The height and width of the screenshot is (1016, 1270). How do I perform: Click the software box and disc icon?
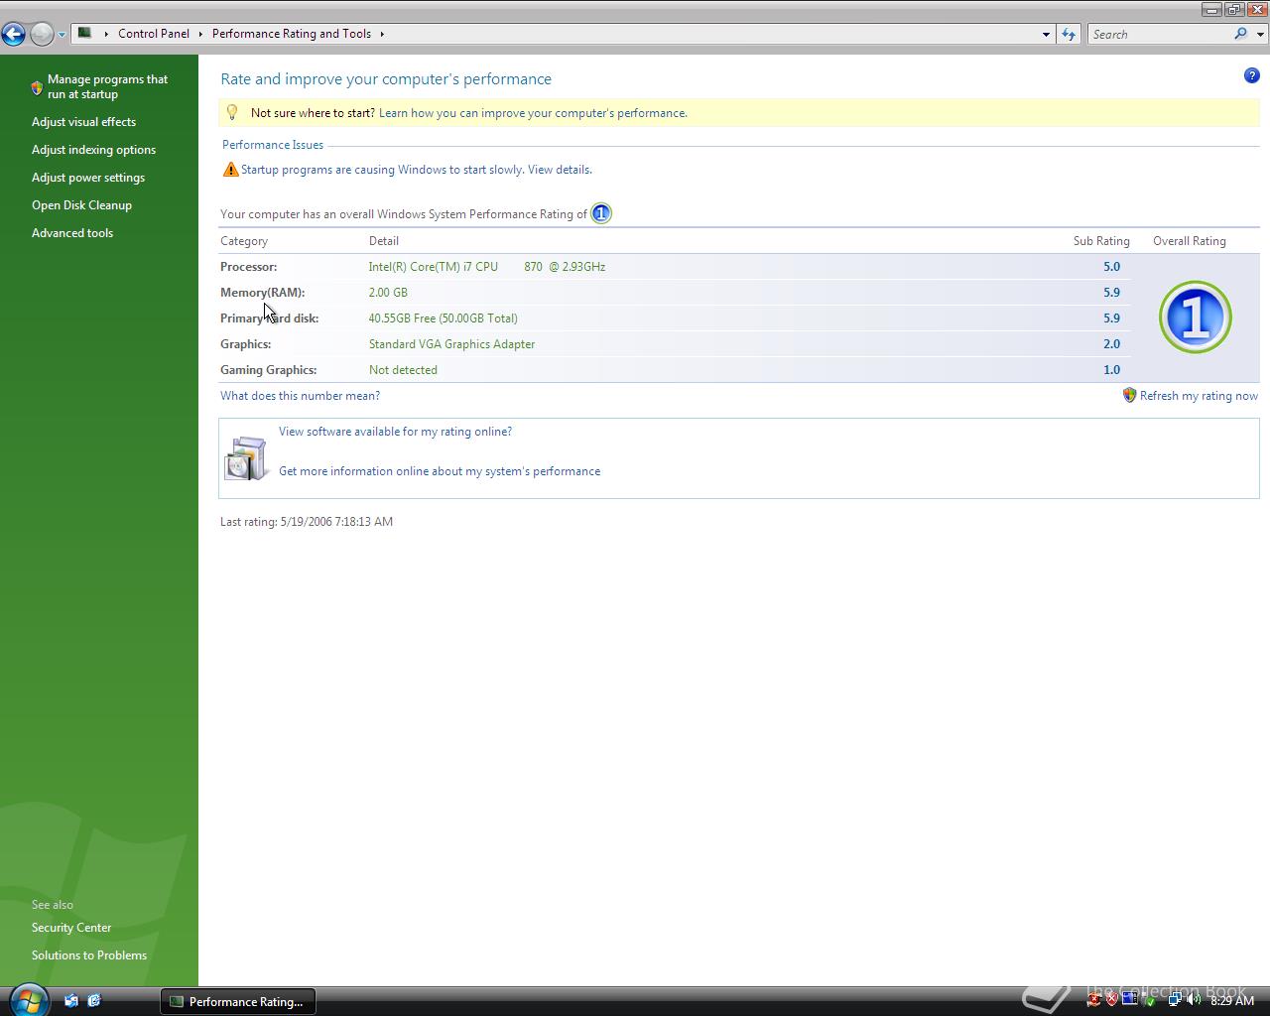point(246,458)
